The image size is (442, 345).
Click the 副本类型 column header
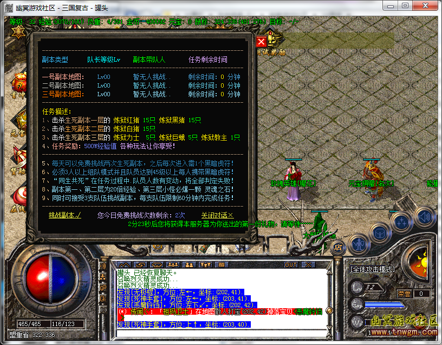click(55, 59)
